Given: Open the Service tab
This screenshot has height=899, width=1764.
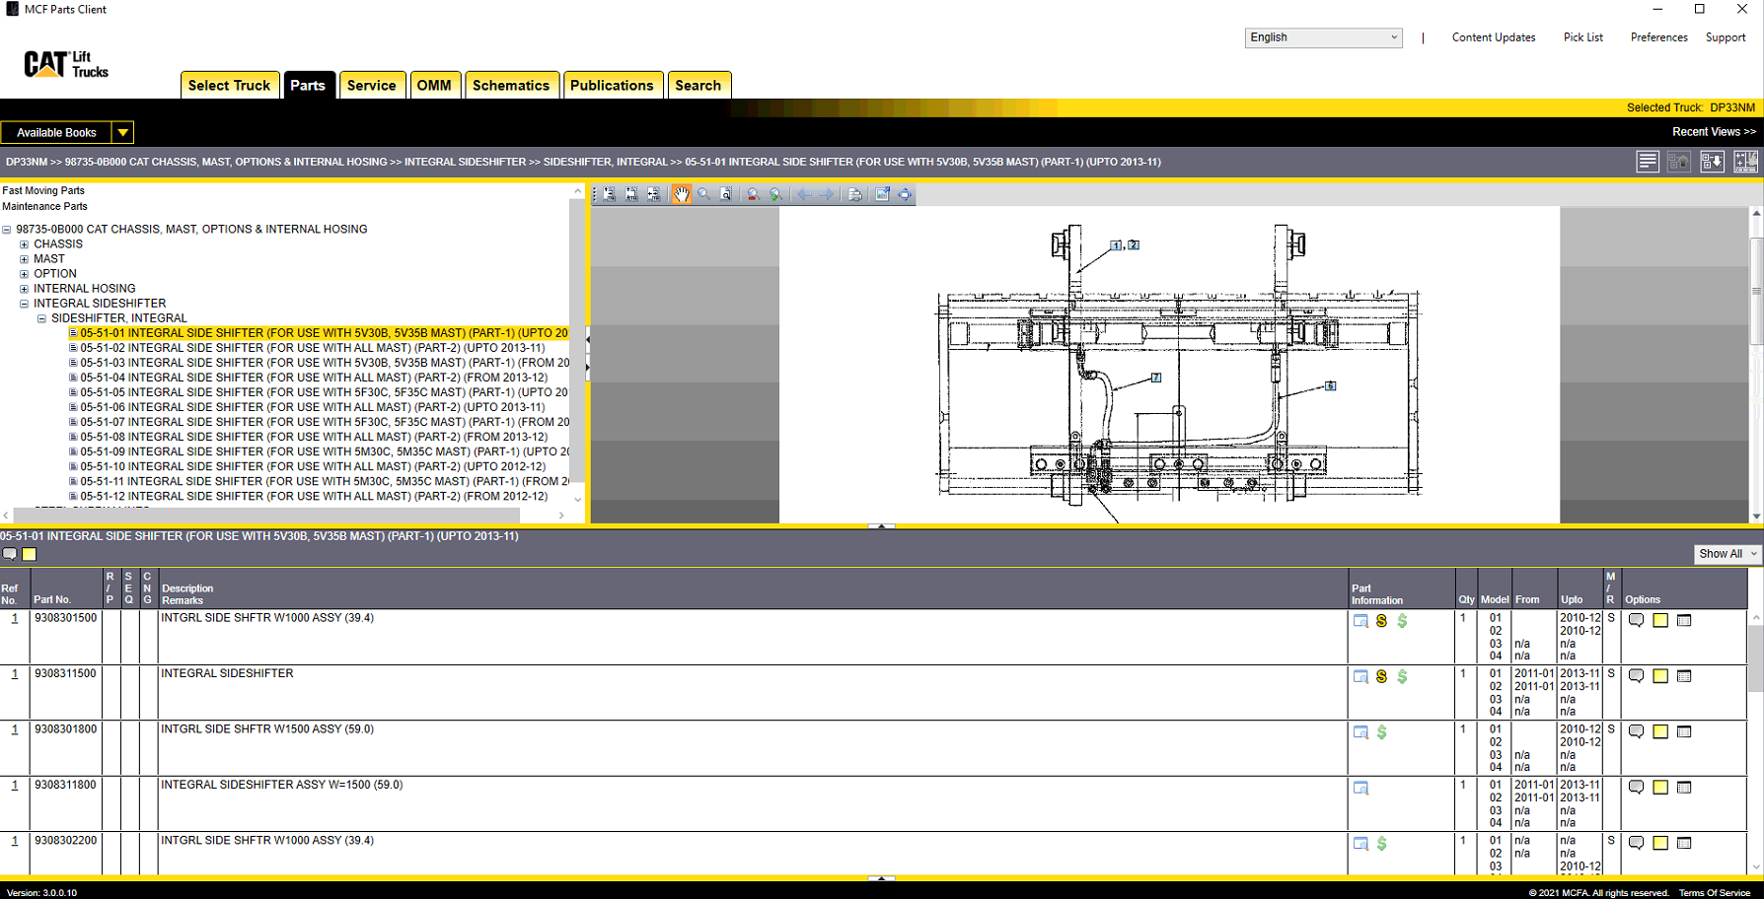Looking at the screenshot, I should pos(371,86).
